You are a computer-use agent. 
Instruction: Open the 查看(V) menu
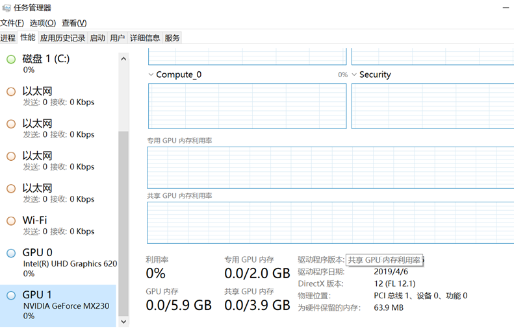[74, 23]
